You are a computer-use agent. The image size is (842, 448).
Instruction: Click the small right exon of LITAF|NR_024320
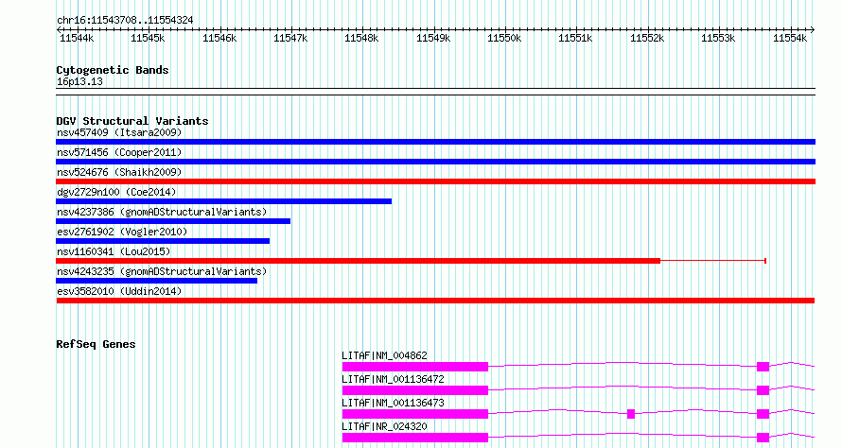tap(763, 438)
